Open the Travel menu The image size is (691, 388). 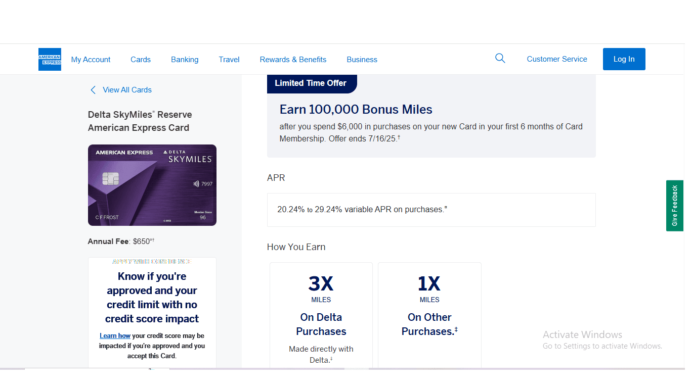click(229, 59)
